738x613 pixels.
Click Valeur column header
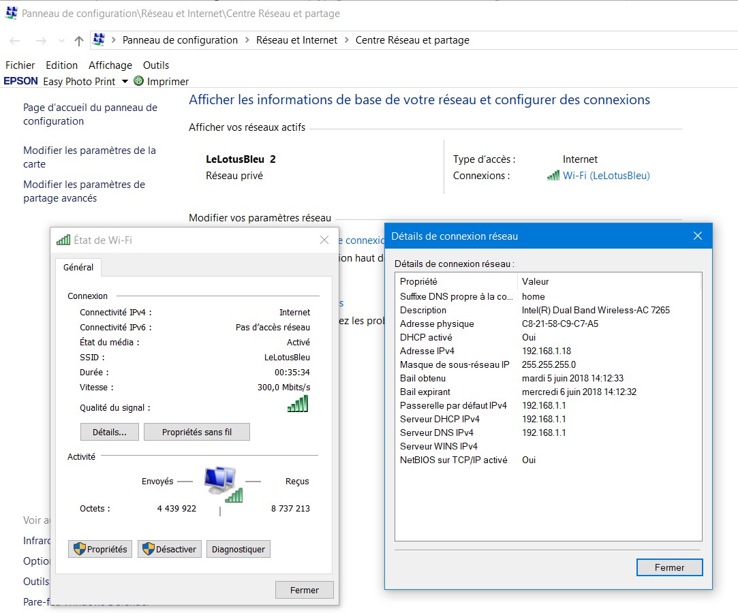[x=609, y=281]
